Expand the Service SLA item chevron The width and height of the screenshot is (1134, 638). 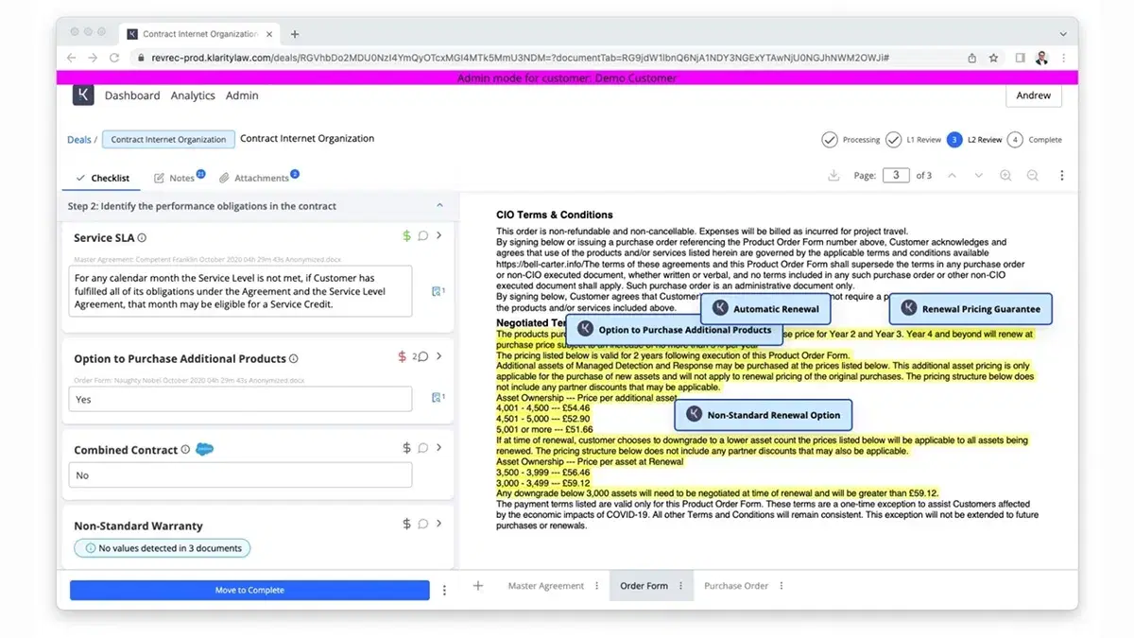coord(439,236)
